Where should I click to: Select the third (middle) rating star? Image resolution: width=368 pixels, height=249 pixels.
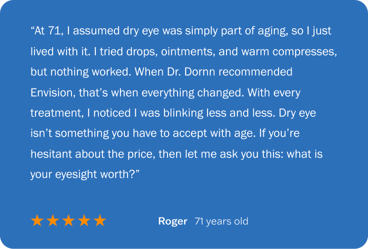pyautogui.click(x=69, y=221)
